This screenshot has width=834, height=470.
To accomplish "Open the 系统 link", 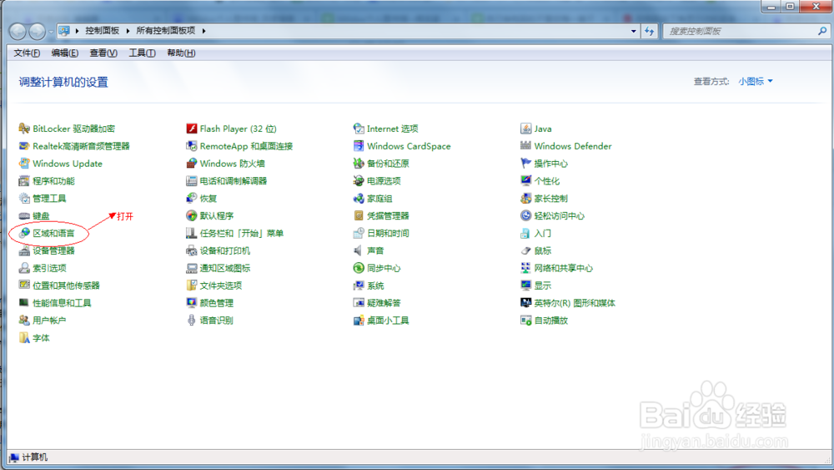I will coord(375,286).
